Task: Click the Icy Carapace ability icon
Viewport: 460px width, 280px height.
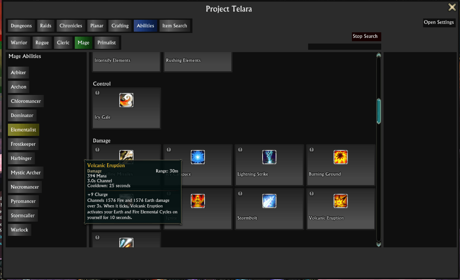Action: click(198, 157)
